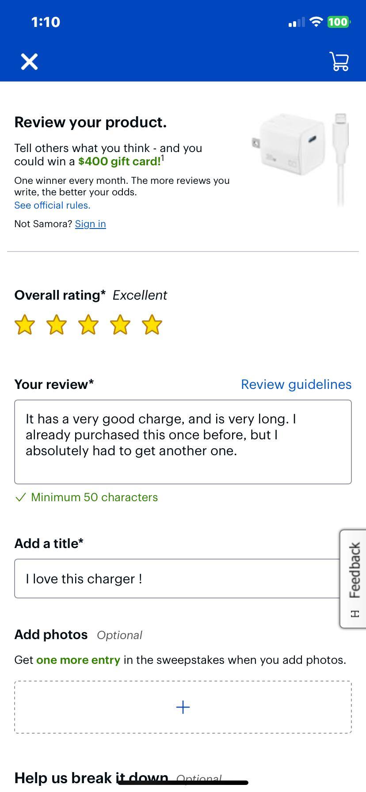Image resolution: width=366 pixels, height=792 pixels.
Task: Set the overall rating to one star
Action: [x=25, y=324]
